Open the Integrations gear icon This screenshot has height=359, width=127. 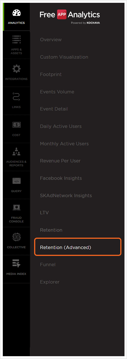(17, 69)
